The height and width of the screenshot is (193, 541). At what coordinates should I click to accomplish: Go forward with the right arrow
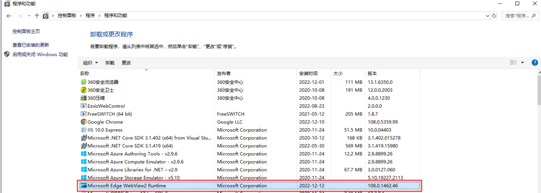pyautogui.click(x=20, y=16)
